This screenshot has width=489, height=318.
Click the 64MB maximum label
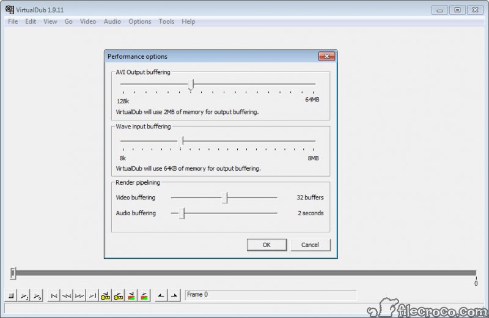pyautogui.click(x=312, y=100)
